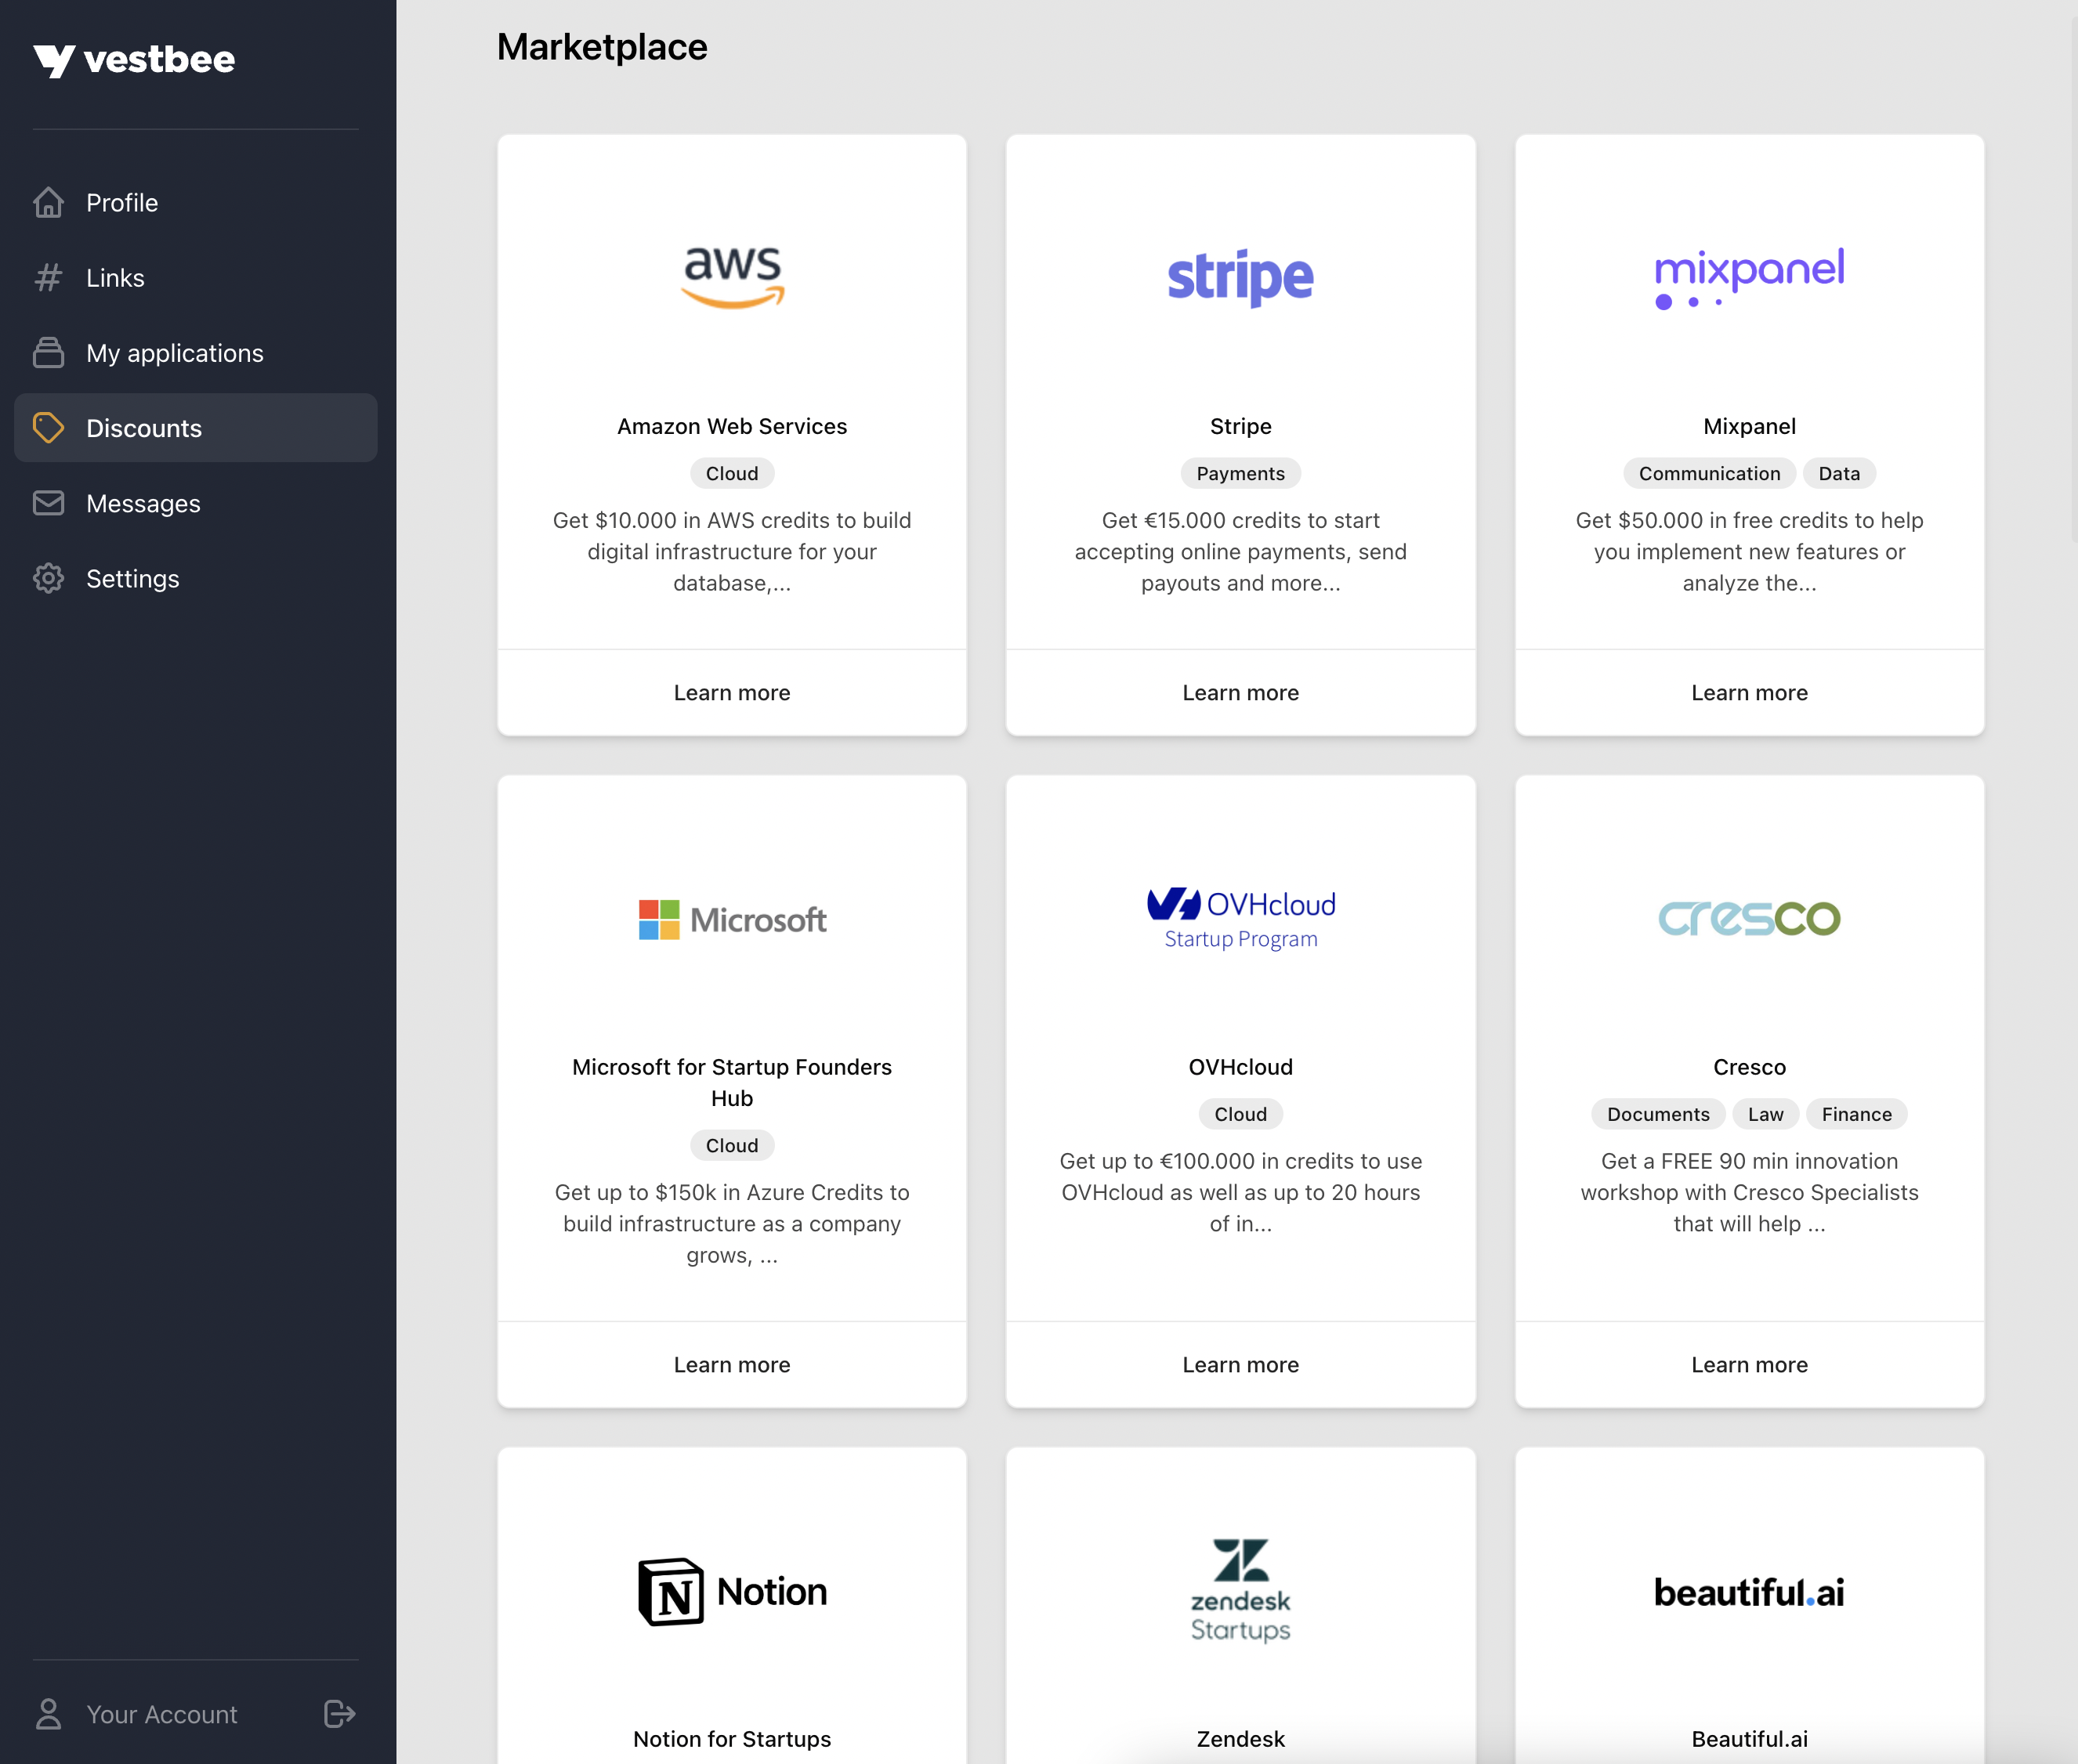
Task: Click the Vestbee logo
Action: click(134, 60)
